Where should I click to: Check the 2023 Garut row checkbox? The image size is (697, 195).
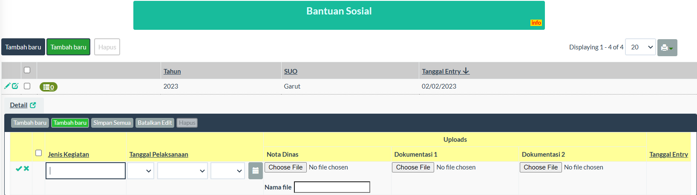pos(27,86)
